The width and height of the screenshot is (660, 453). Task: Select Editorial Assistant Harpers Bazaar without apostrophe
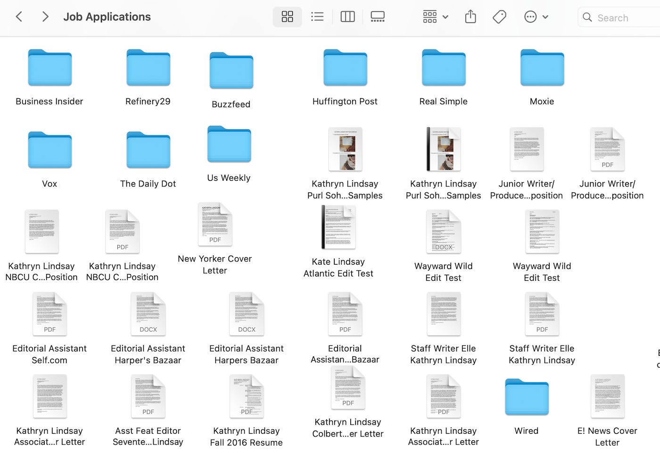pos(247,314)
